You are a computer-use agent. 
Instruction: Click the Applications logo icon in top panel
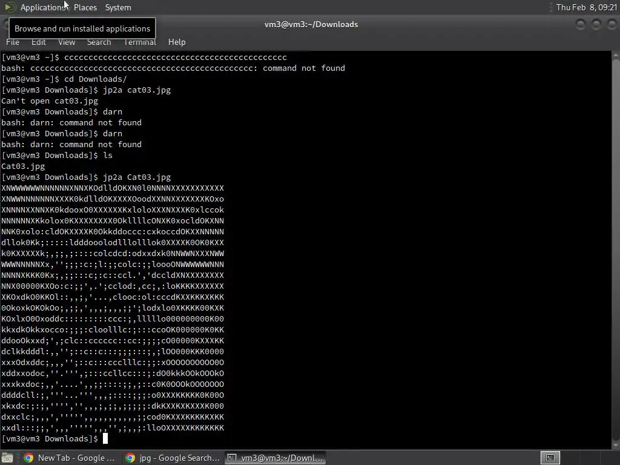pos(10,7)
